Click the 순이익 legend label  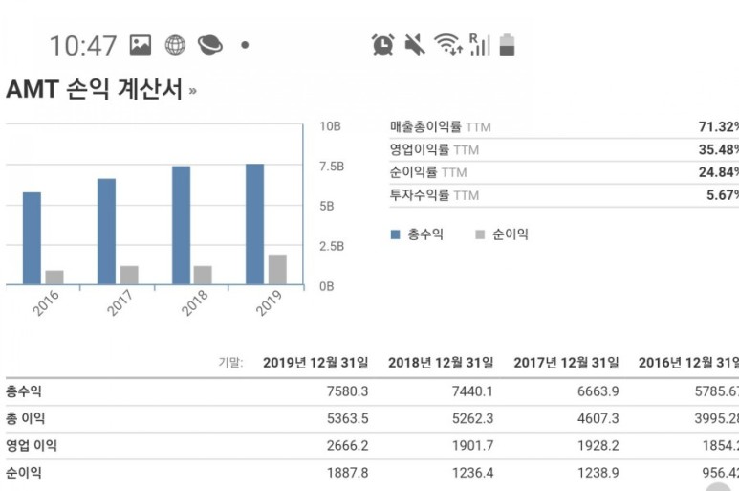pyautogui.click(x=510, y=234)
